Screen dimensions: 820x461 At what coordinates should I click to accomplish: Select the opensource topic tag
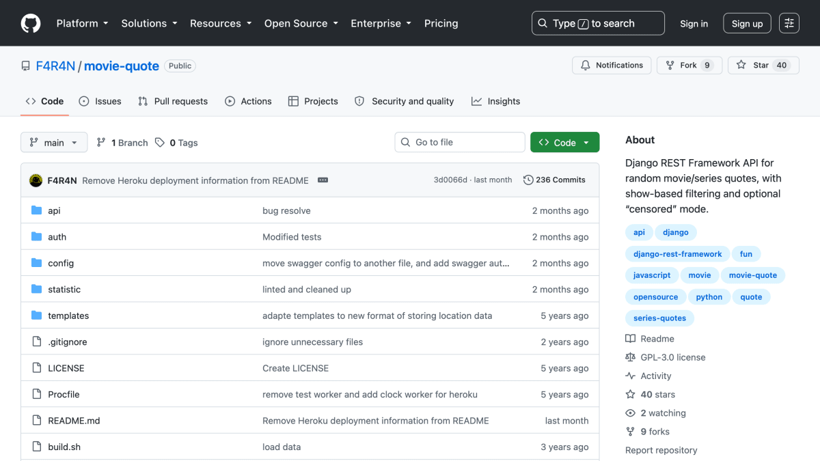655,297
